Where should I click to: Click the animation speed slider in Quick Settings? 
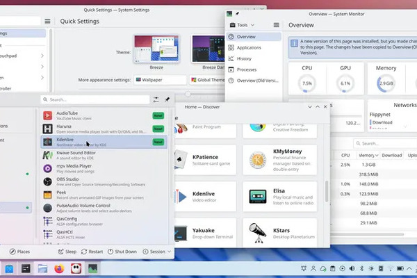(187, 93)
